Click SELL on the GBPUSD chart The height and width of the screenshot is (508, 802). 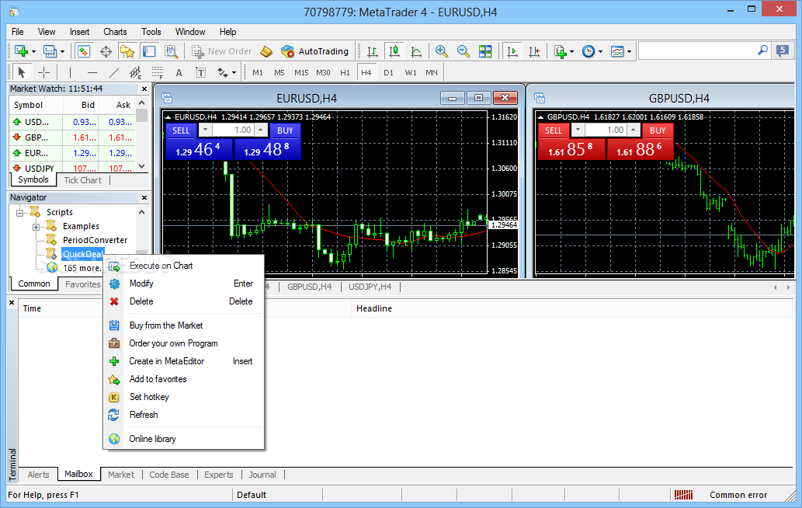click(554, 130)
